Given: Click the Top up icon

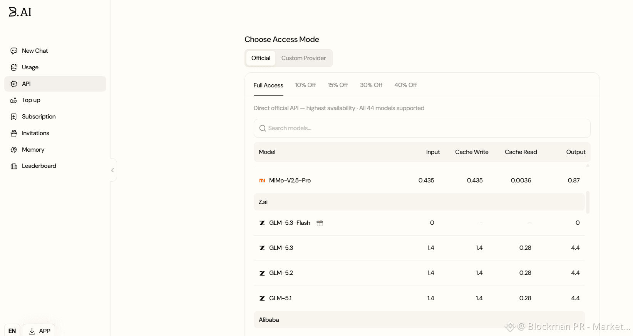Looking at the screenshot, I should pyautogui.click(x=14, y=100).
